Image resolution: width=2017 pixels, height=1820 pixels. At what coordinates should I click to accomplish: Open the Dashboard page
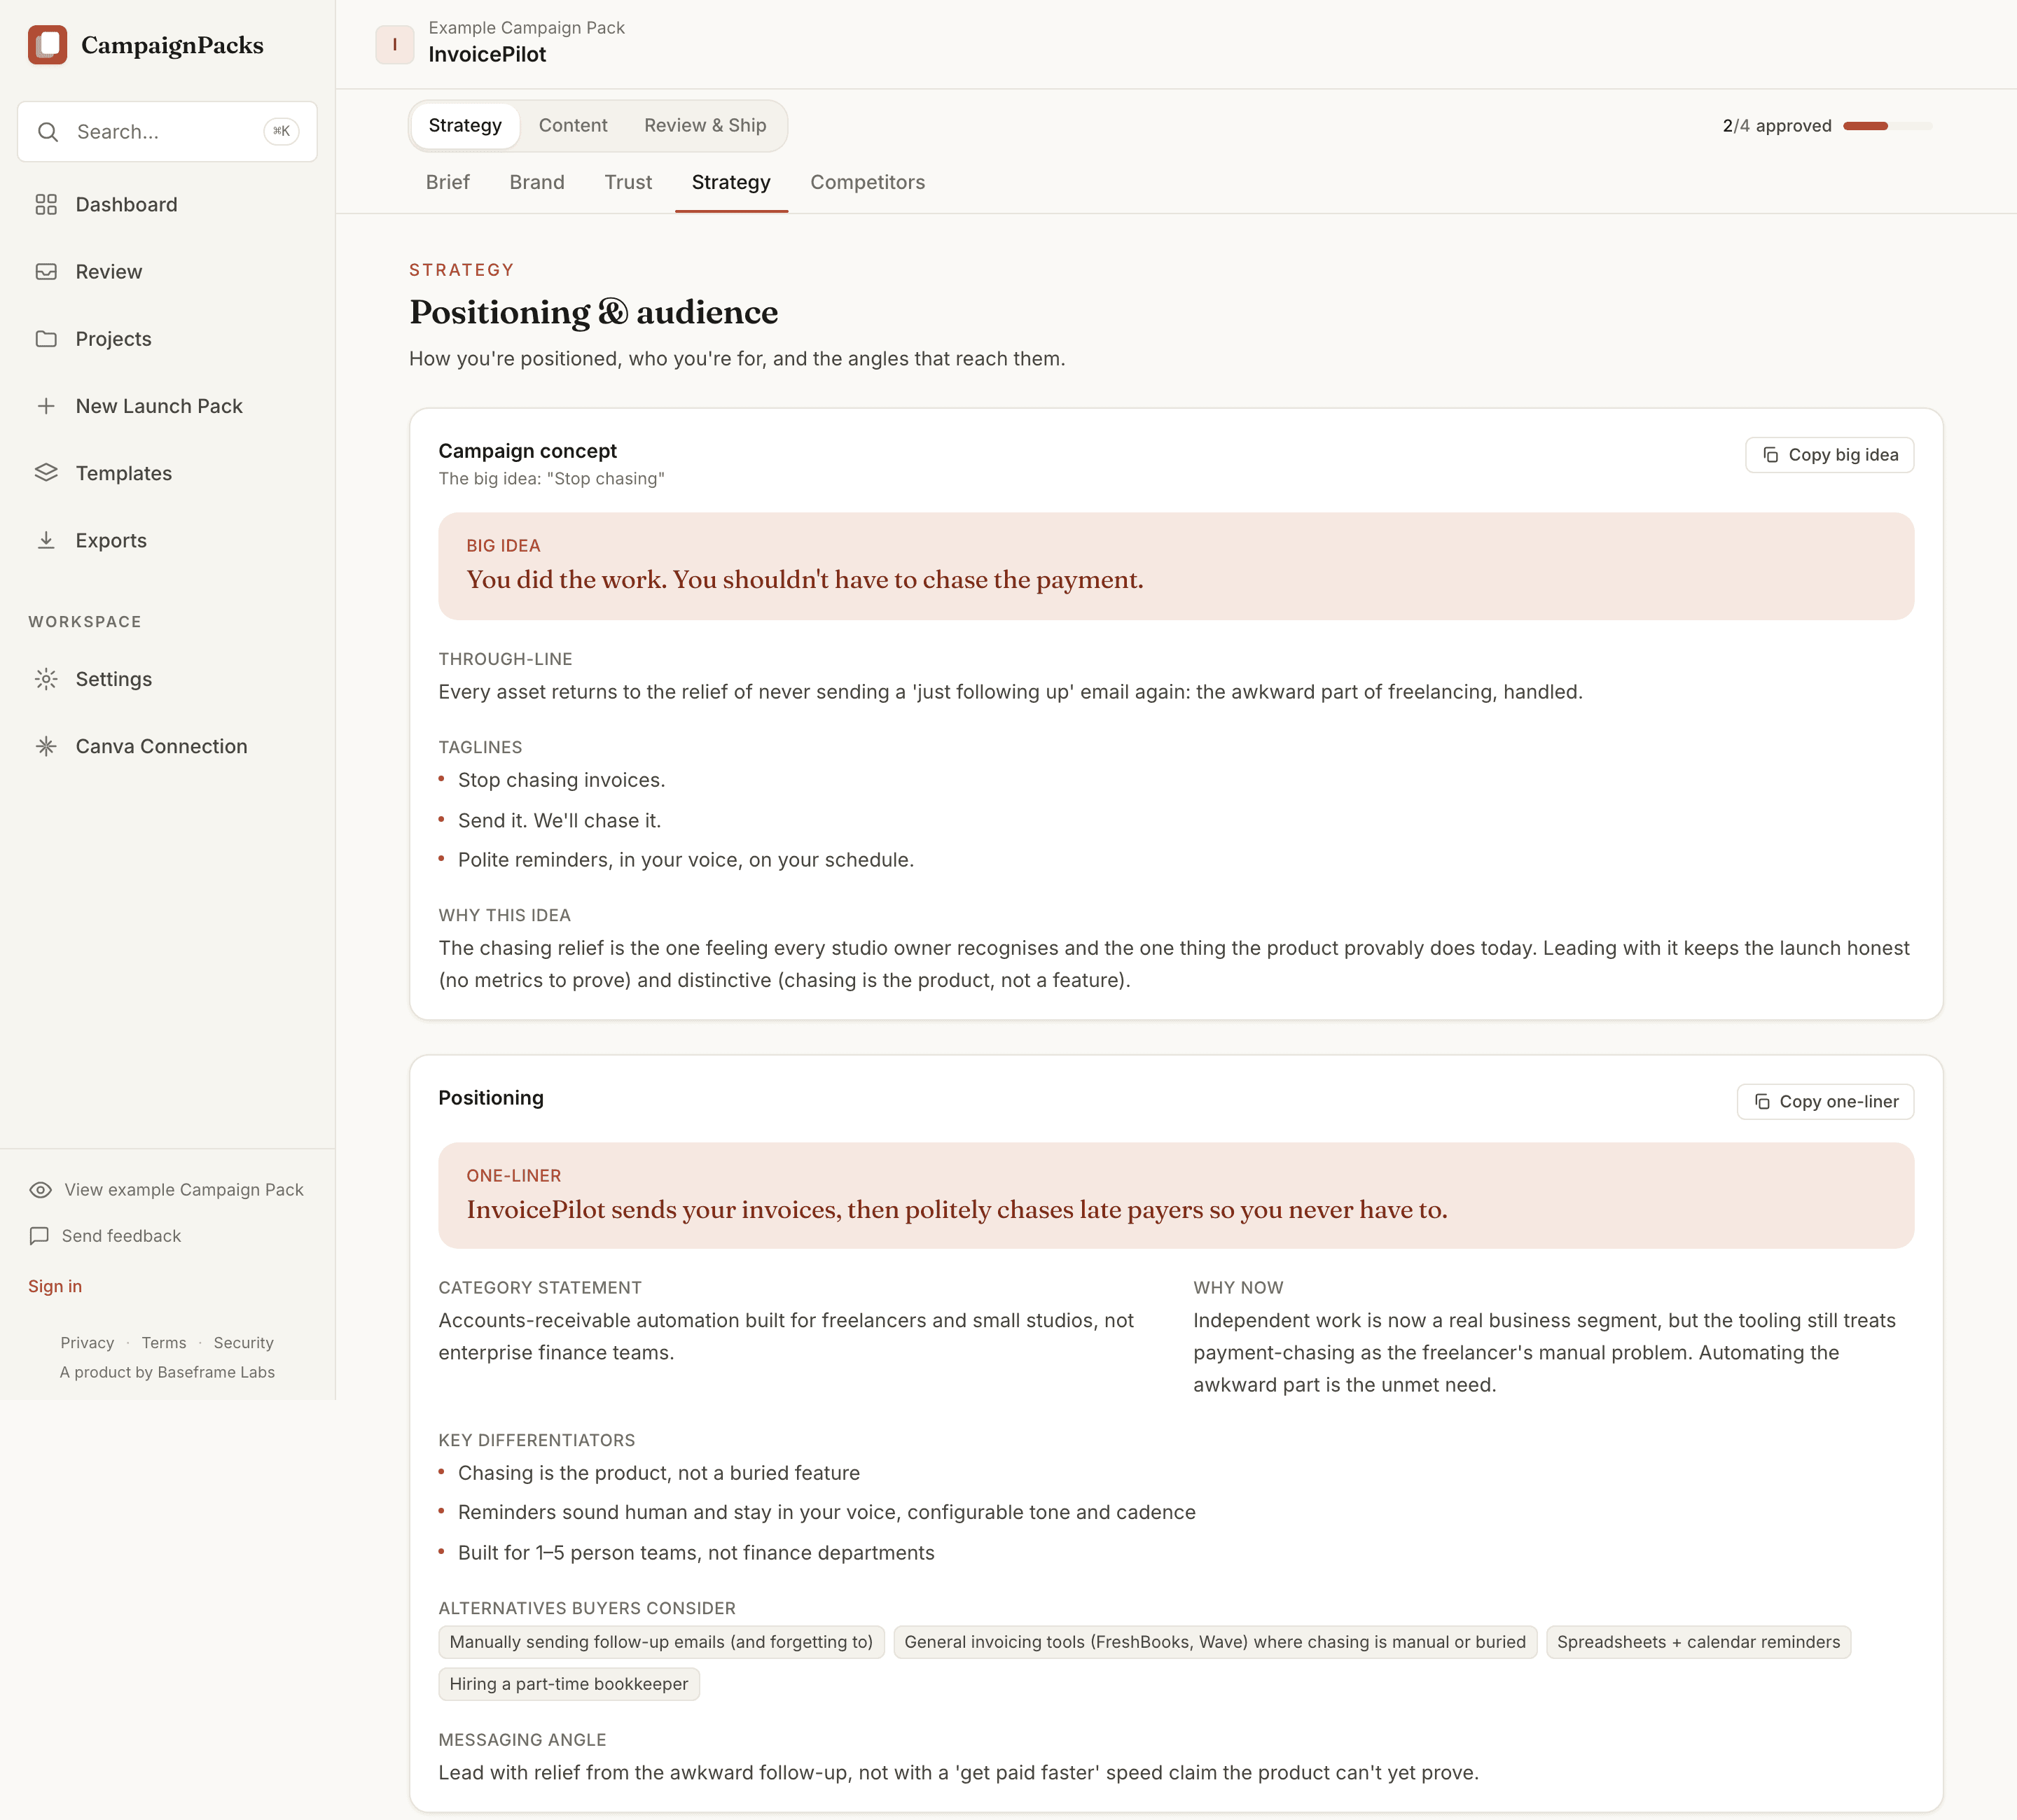point(167,204)
